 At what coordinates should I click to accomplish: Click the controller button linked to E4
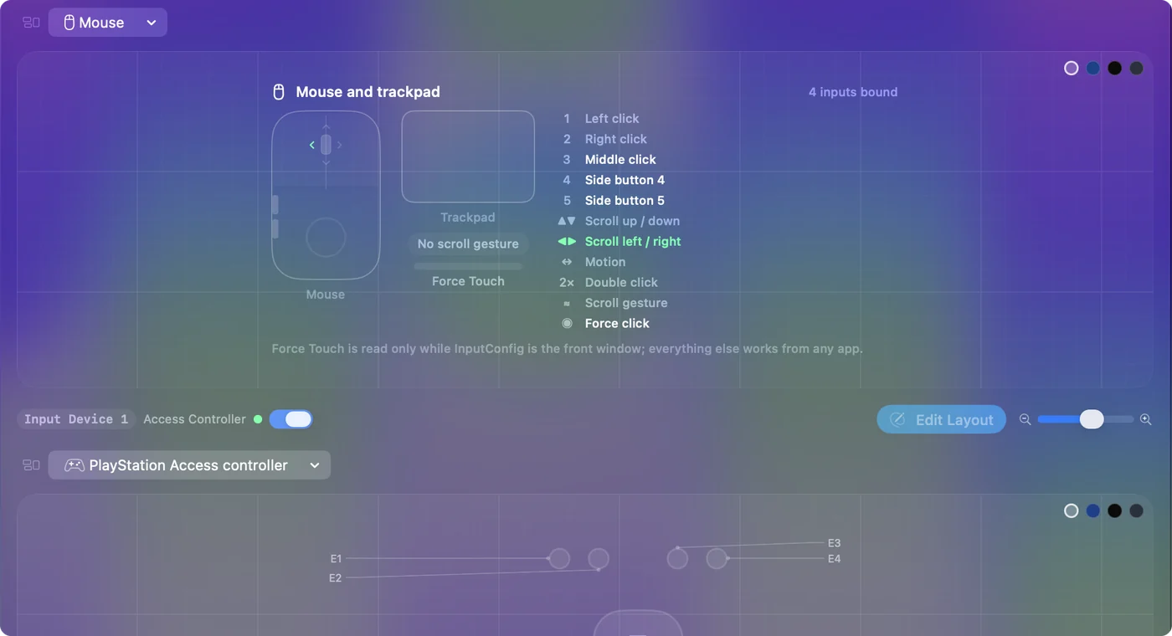[717, 558]
